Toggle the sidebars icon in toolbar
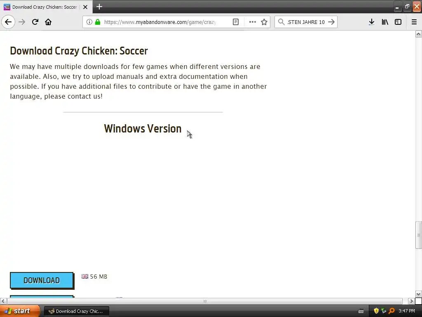This screenshot has height=317, width=422. coord(398,22)
